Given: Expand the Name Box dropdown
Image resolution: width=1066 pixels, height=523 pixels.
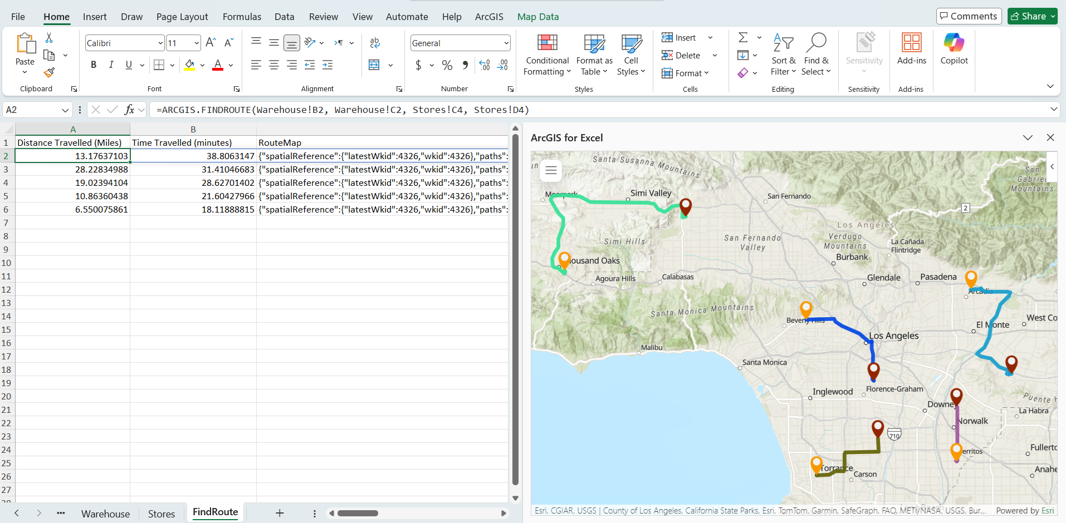Looking at the screenshot, I should [65, 110].
